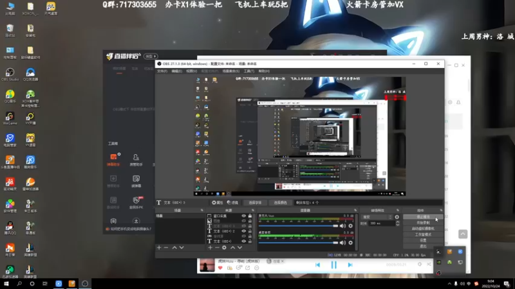Toggle visibility eye of the image source row
Image resolution: width=515 pixels, height=289 pixels.
click(244, 221)
